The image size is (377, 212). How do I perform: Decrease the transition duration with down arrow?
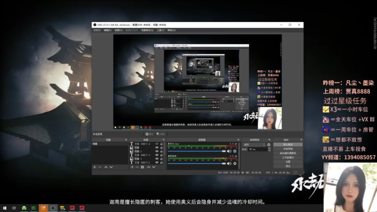click(x=269, y=150)
